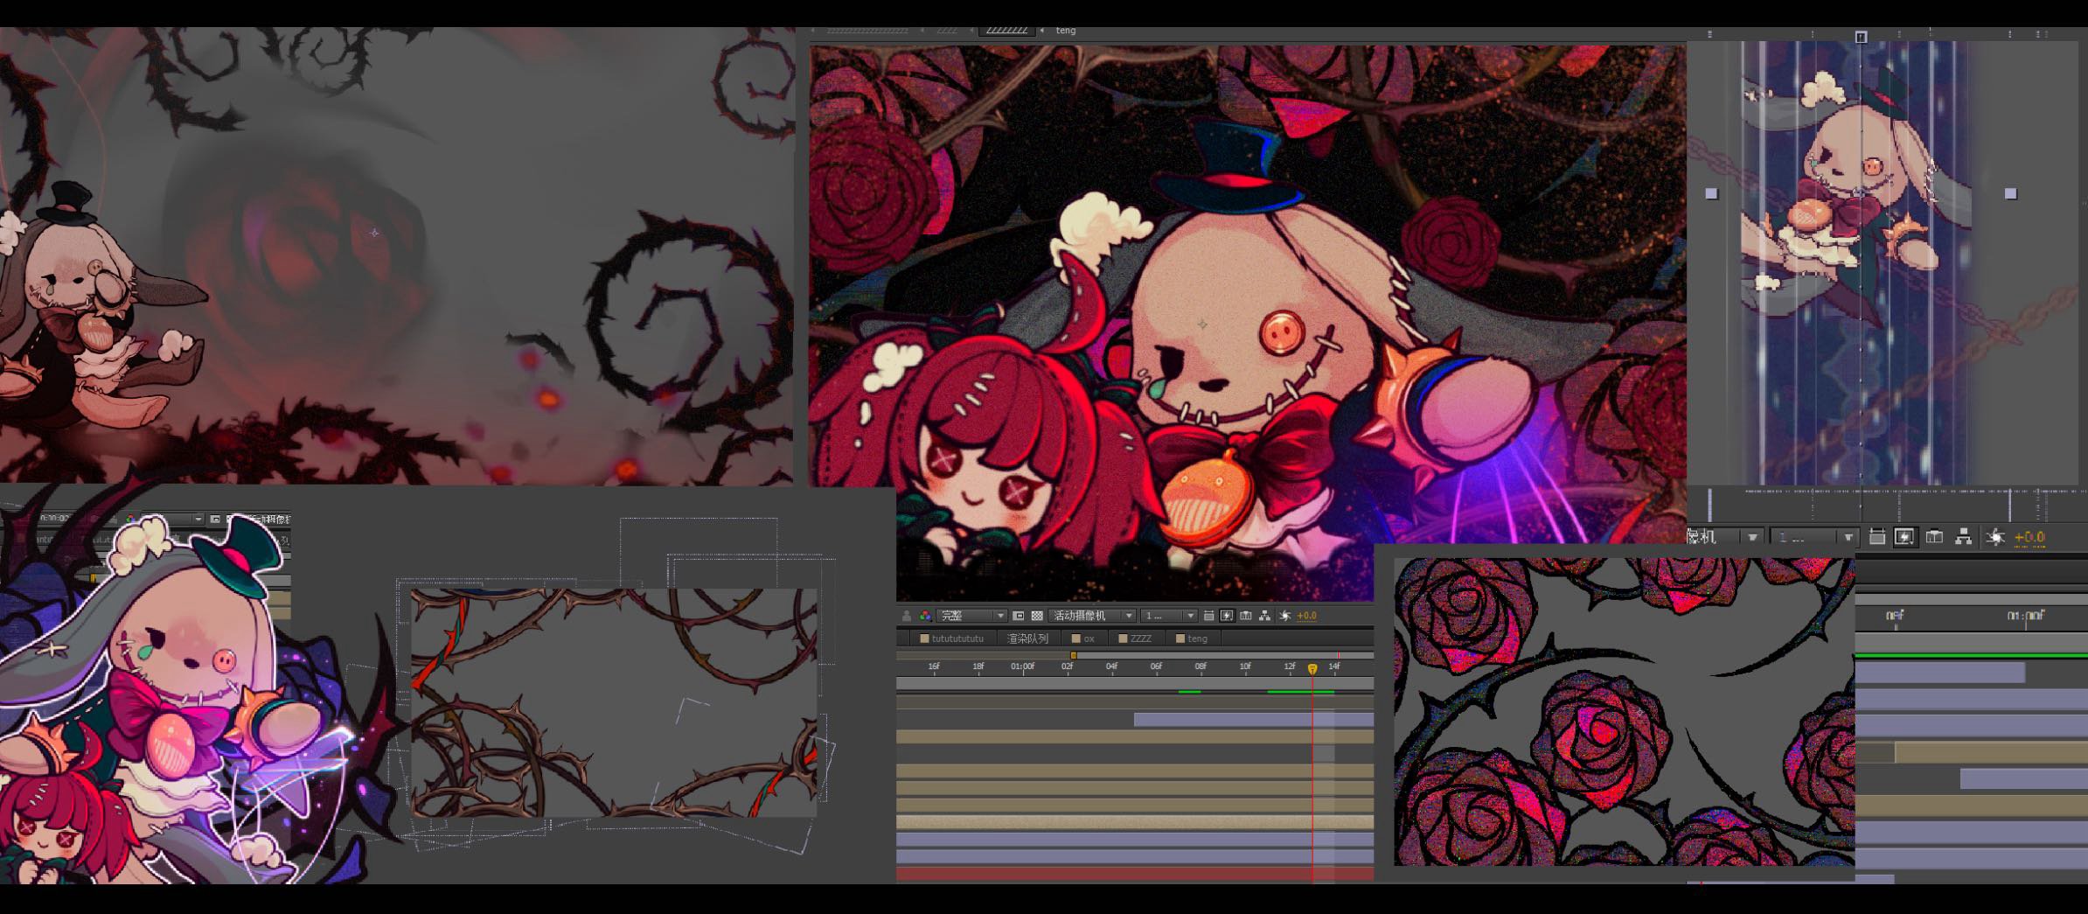
Task: Click the 00f mark on right timeline ruler
Action: [1895, 616]
